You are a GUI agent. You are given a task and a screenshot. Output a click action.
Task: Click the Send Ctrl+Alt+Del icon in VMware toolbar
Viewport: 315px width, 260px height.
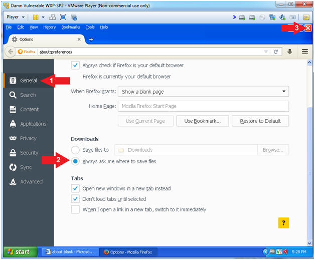53,17
